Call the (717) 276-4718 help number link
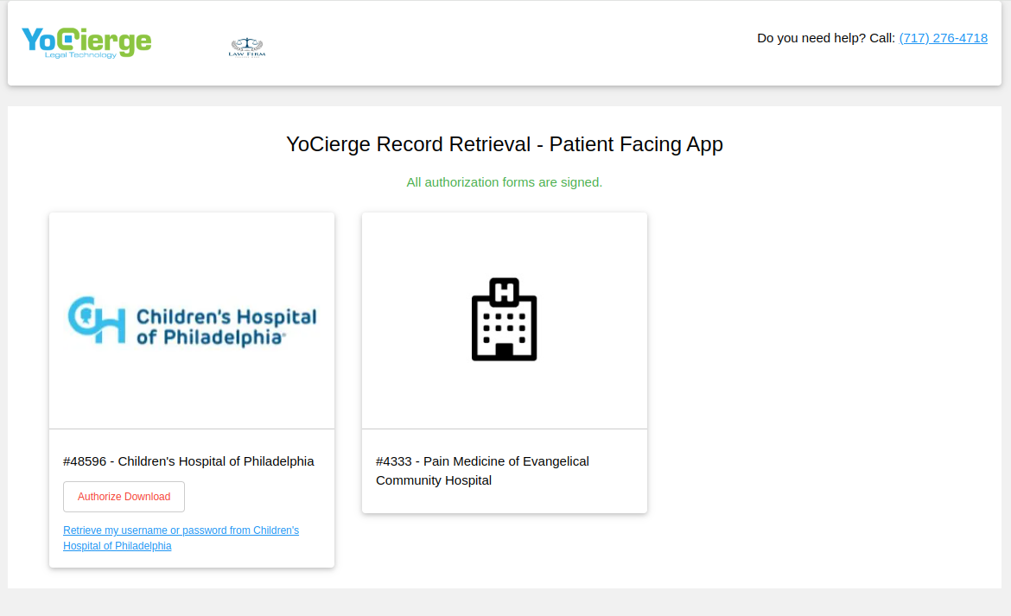Screen dimensions: 1011x616 (943, 38)
